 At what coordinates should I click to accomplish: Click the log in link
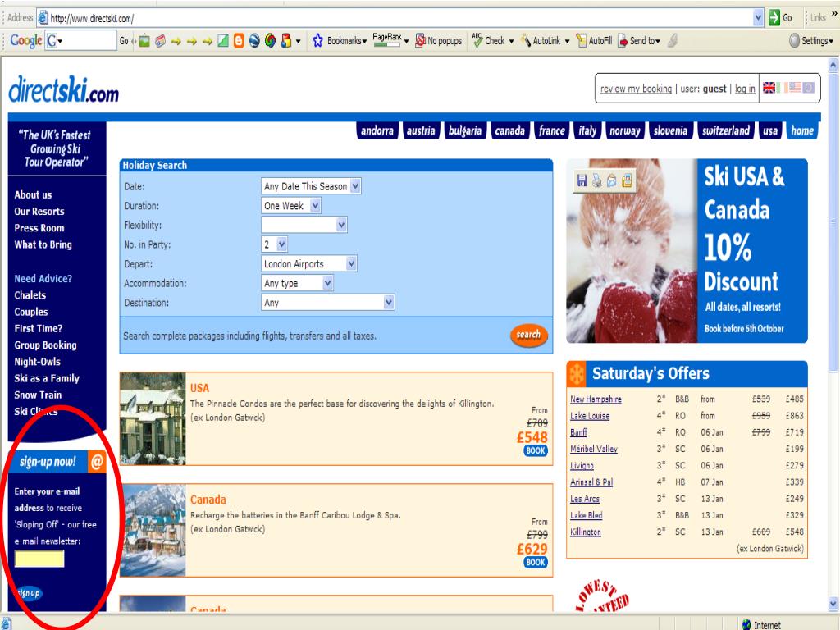click(745, 89)
